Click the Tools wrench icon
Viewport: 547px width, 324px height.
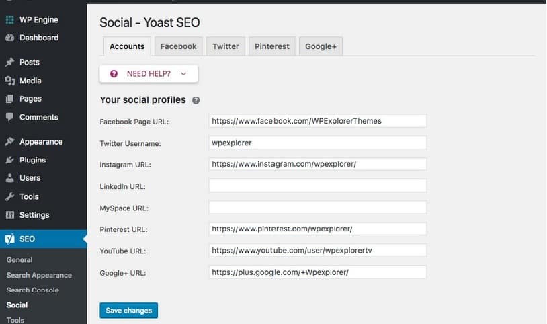coord(10,196)
